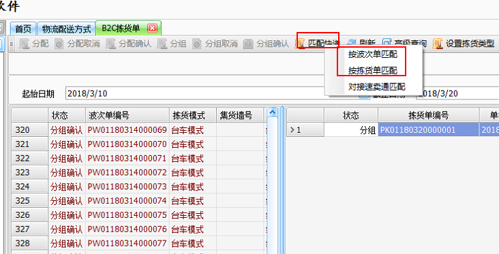
Task: Choose 按拣货单匹配 from the menu
Action: [x=373, y=70]
